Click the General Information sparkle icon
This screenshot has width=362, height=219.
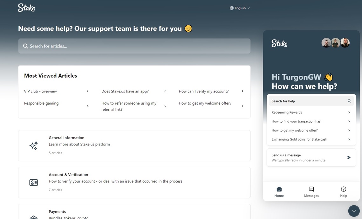(34, 145)
